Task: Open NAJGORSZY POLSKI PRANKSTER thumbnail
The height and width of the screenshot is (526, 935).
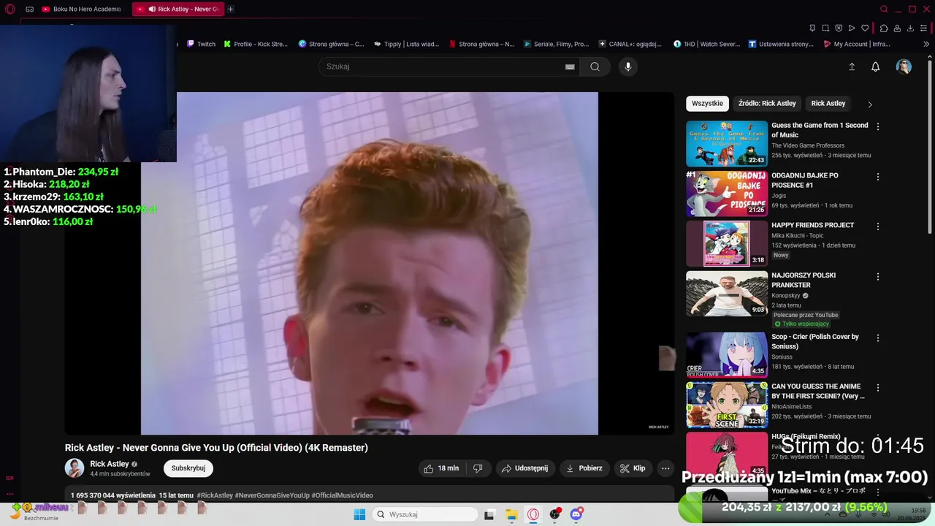Action: pos(727,294)
